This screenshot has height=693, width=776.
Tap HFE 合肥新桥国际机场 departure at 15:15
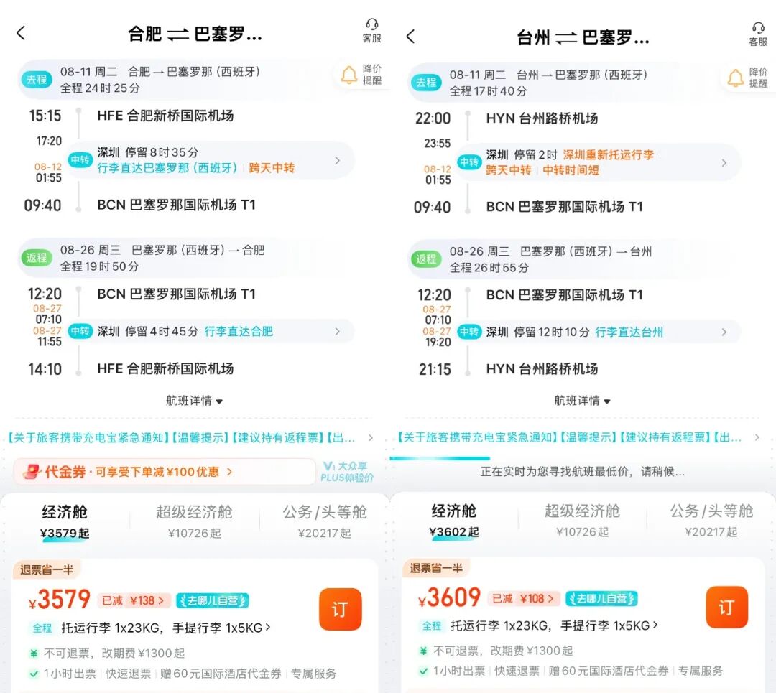(165, 116)
